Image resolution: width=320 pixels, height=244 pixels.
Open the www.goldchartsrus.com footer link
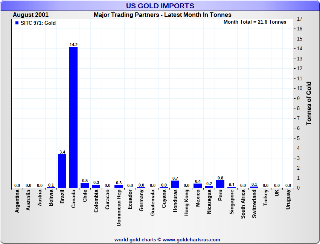[192, 239]
